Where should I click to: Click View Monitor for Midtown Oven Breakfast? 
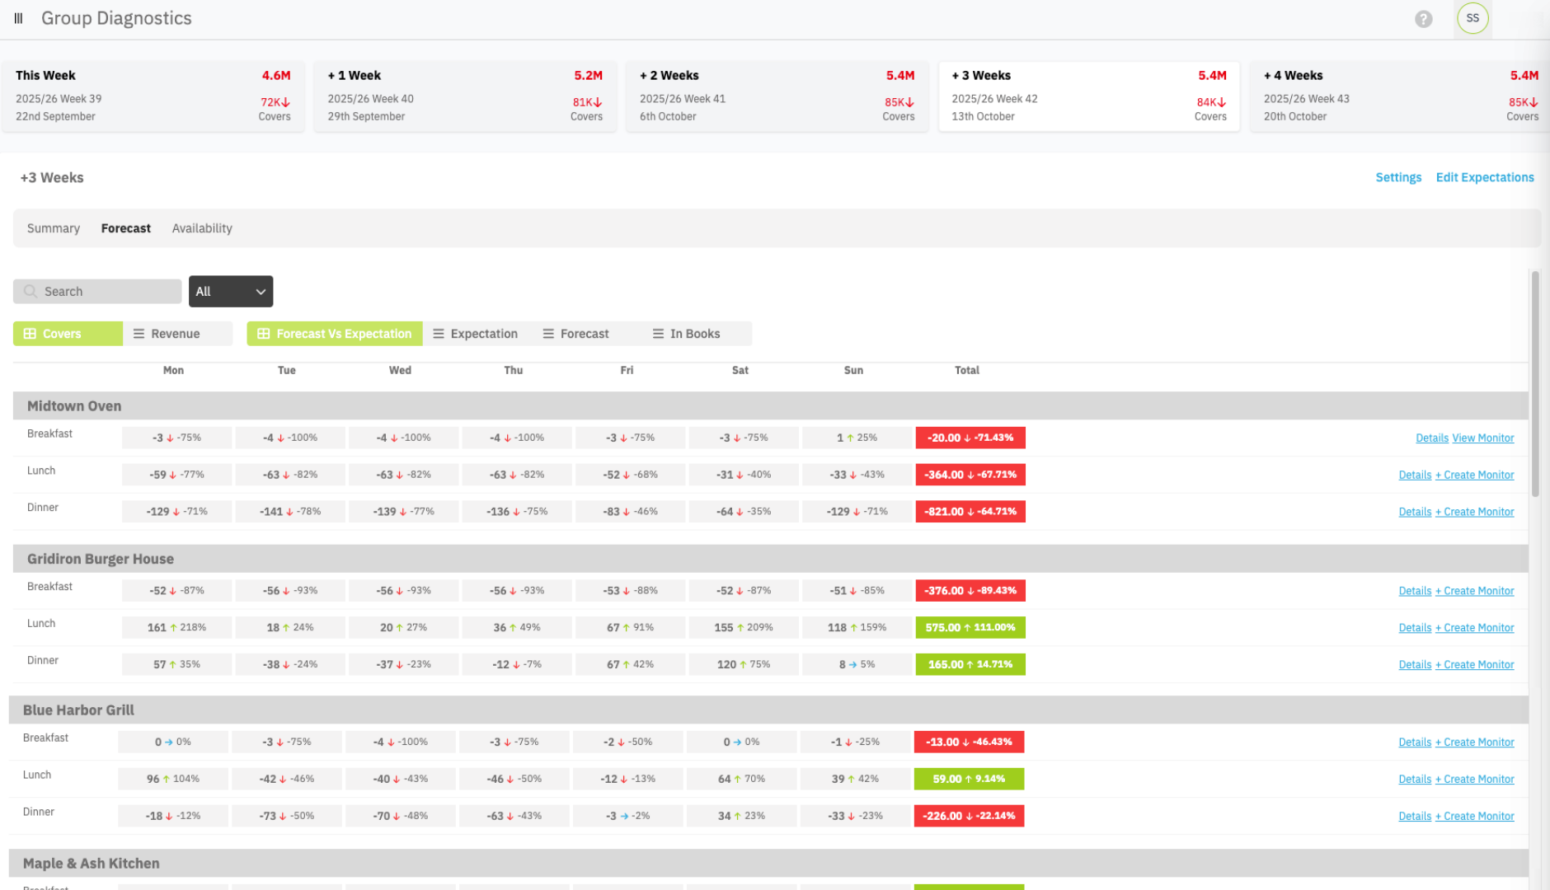[x=1482, y=438]
